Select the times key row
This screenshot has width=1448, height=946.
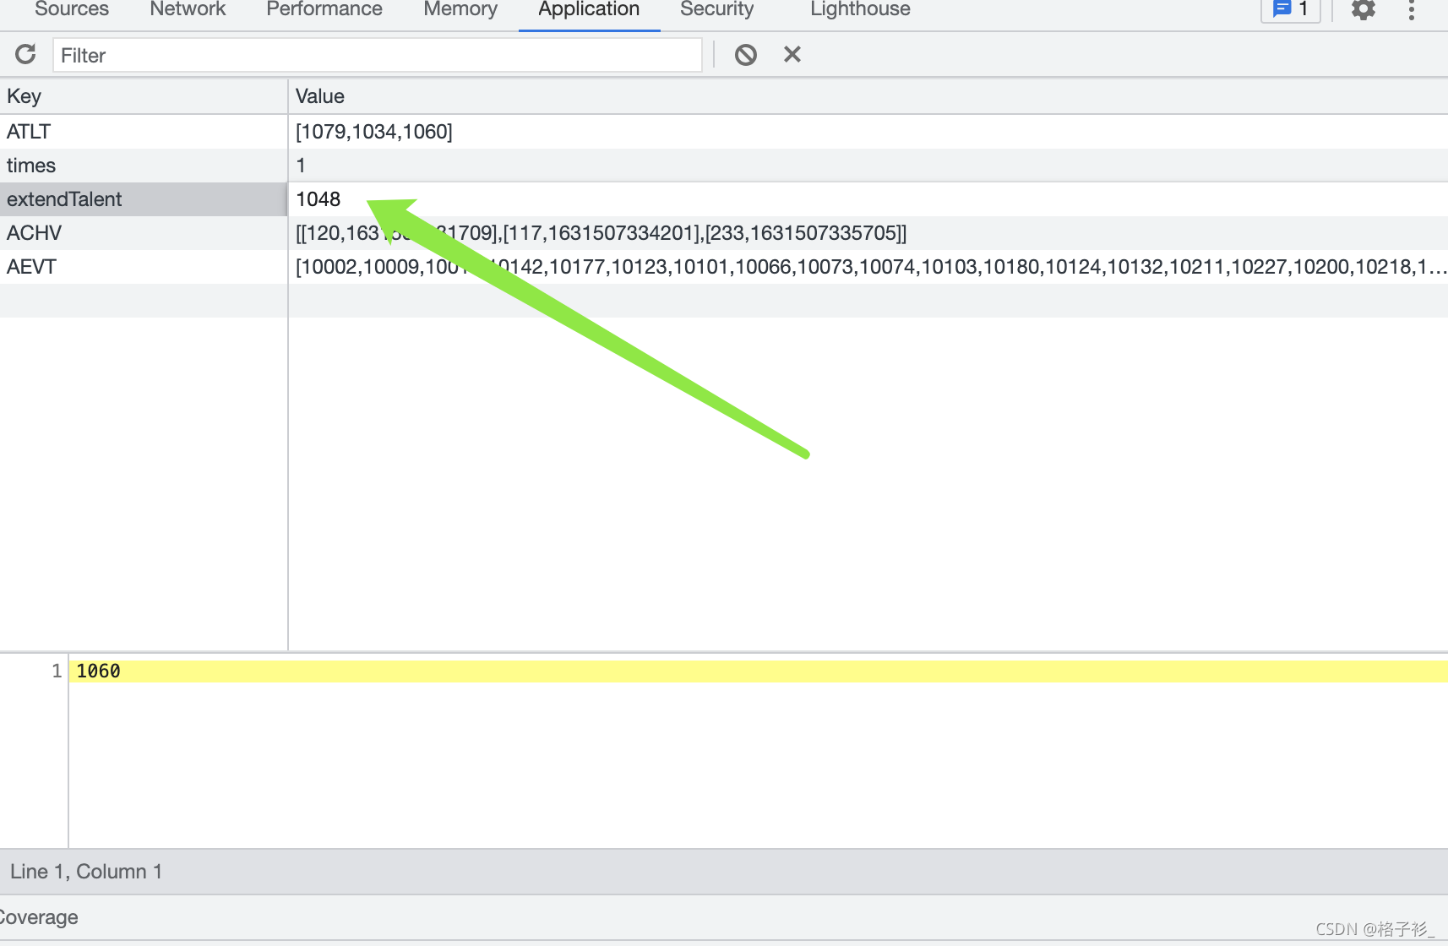(144, 166)
